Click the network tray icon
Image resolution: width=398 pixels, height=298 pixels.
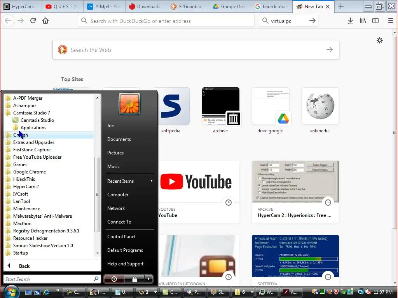click(x=361, y=292)
